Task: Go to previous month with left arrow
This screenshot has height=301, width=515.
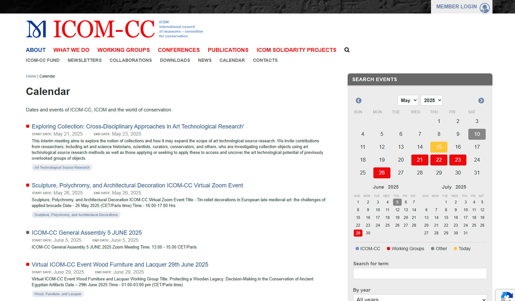Action: coord(358,100)
